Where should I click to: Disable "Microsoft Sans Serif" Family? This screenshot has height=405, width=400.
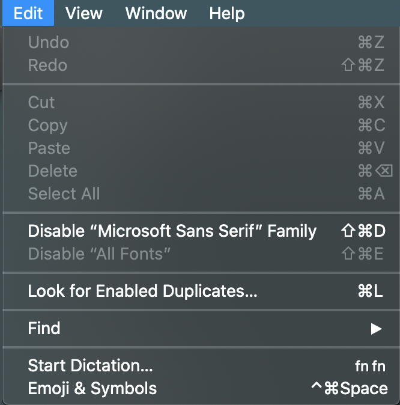click(201, 231)
